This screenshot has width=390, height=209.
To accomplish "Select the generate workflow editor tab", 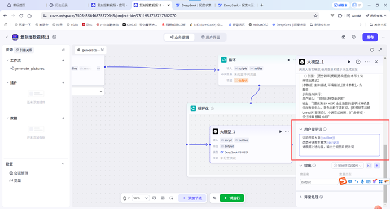I will click(x=88, y=50).
